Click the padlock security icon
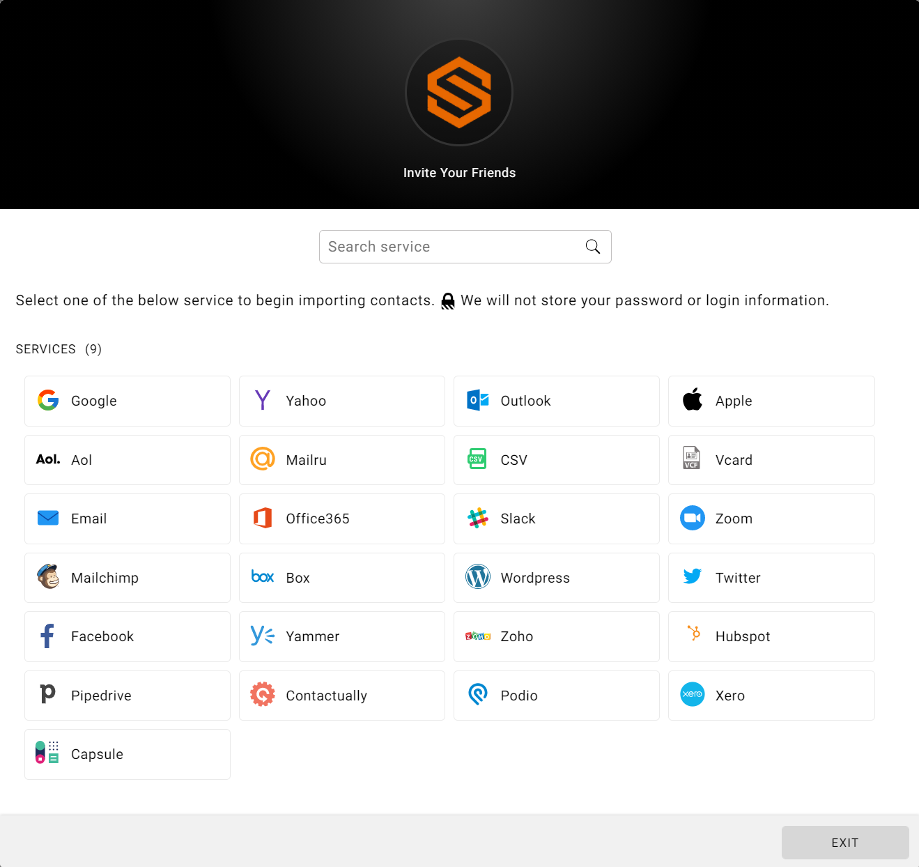919x867 pixels. (448, 301)
